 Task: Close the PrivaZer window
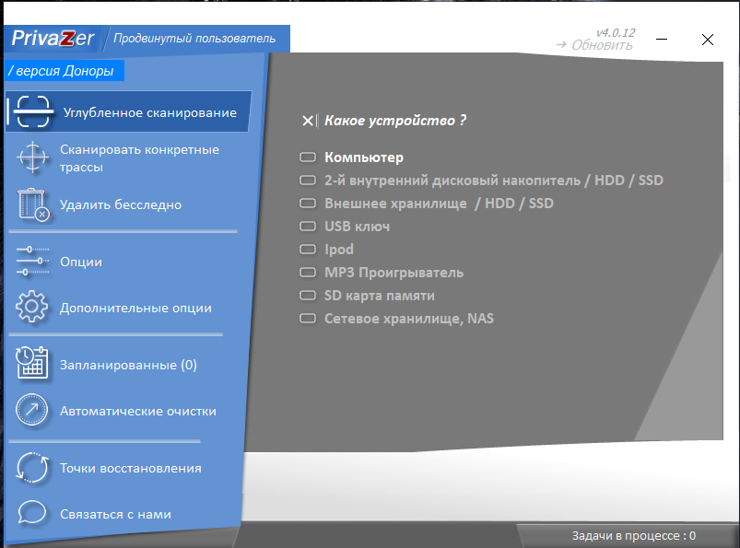point(708,40)
